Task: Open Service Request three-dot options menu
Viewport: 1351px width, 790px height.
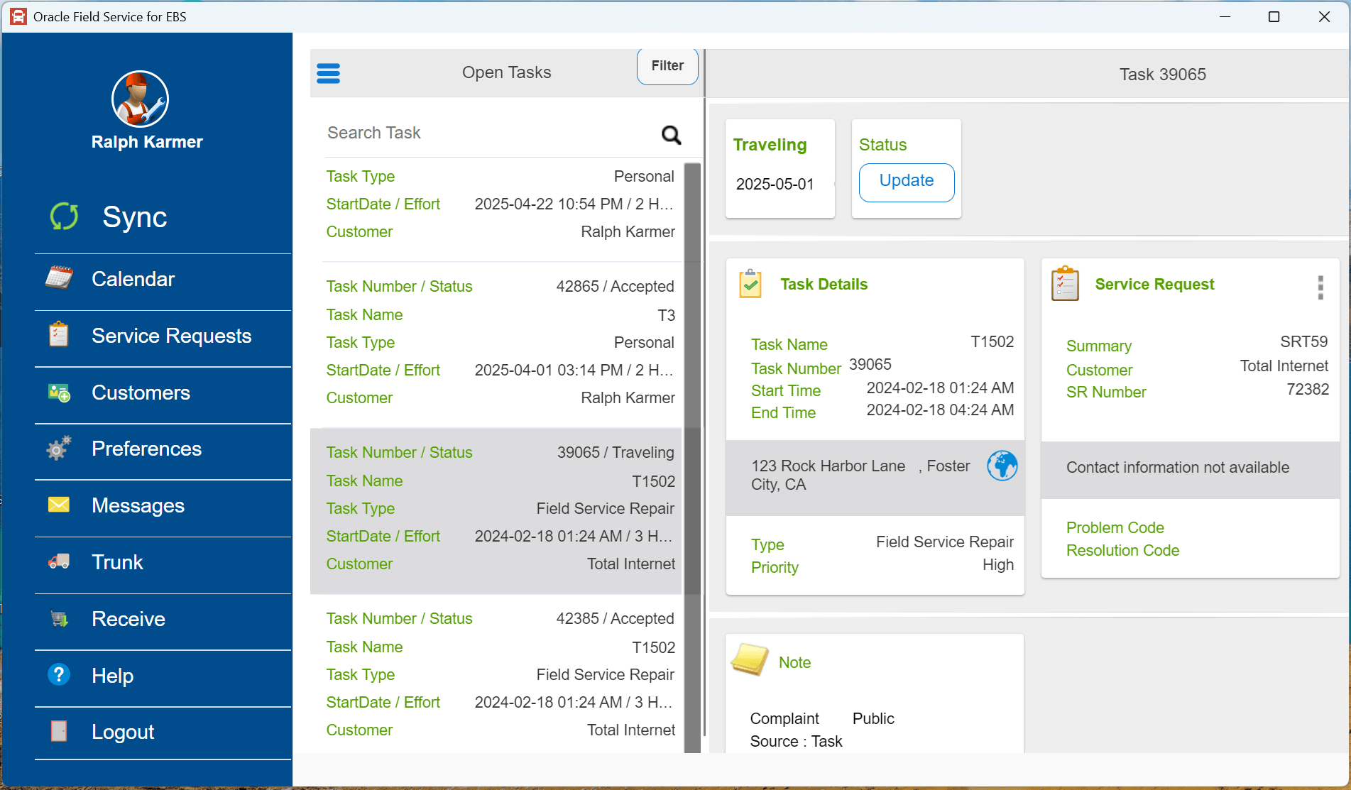Action: pyautogui.click(x=1320, y=287)
